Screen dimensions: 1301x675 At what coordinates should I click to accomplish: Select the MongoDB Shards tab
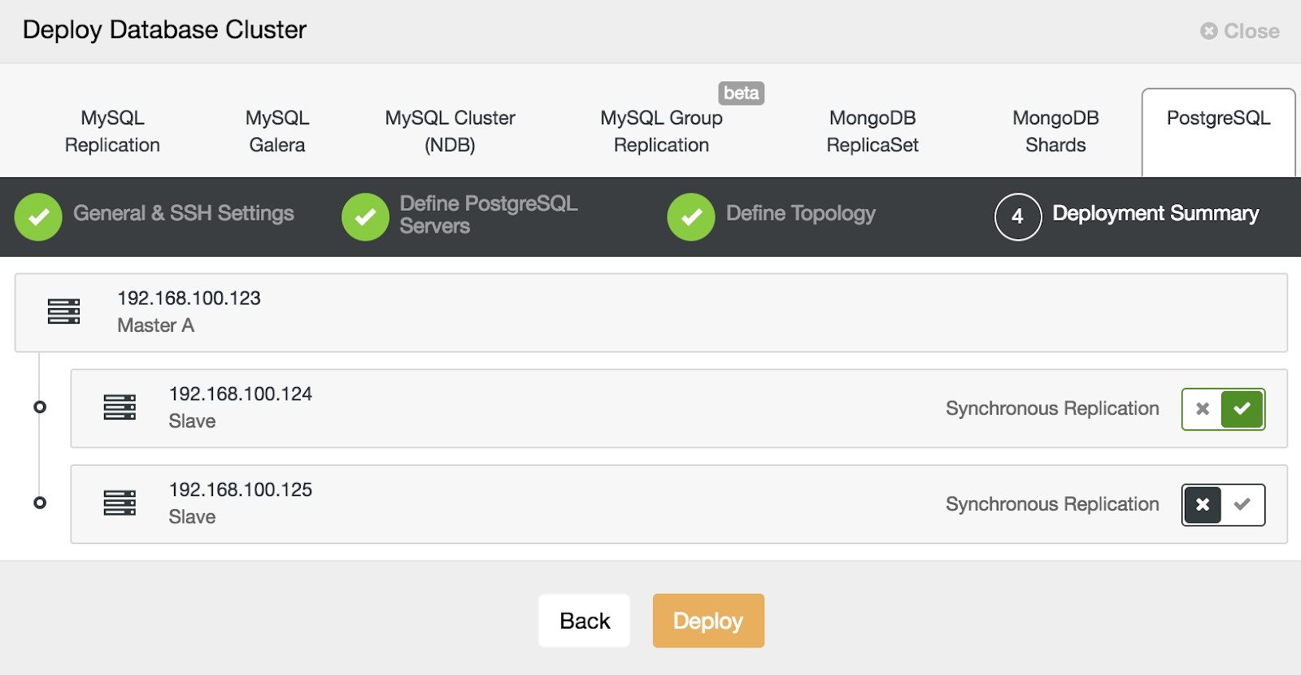1055,132
